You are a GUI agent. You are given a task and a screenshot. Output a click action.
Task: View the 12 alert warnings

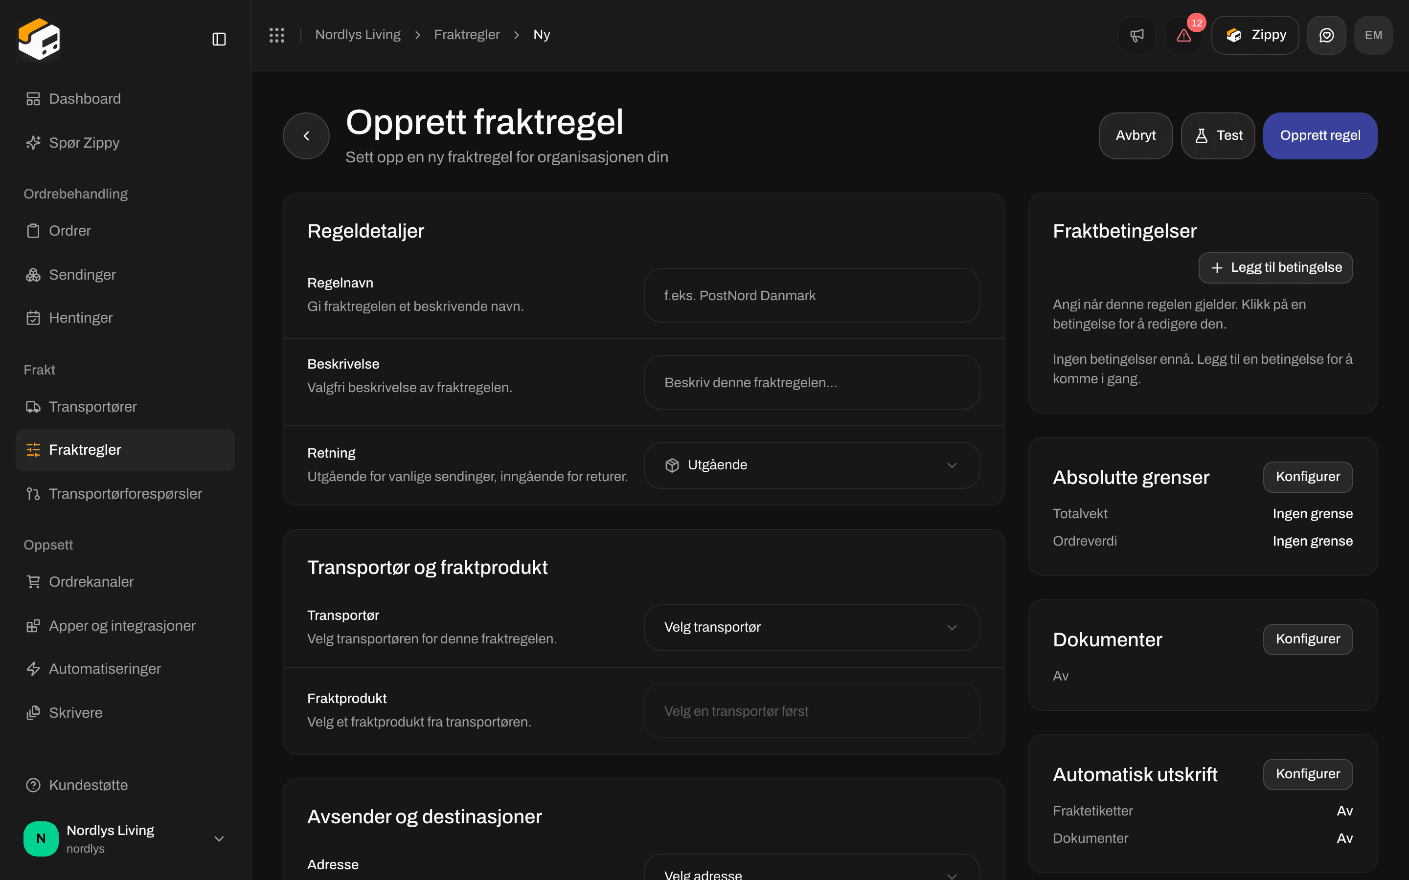click(x=1183, y=35)
